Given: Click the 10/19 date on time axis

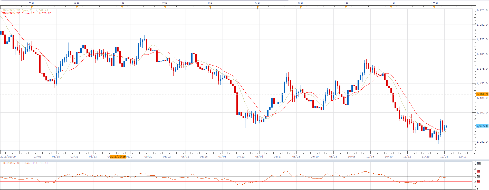Looking at the screenshot, I should pos(370,156).
